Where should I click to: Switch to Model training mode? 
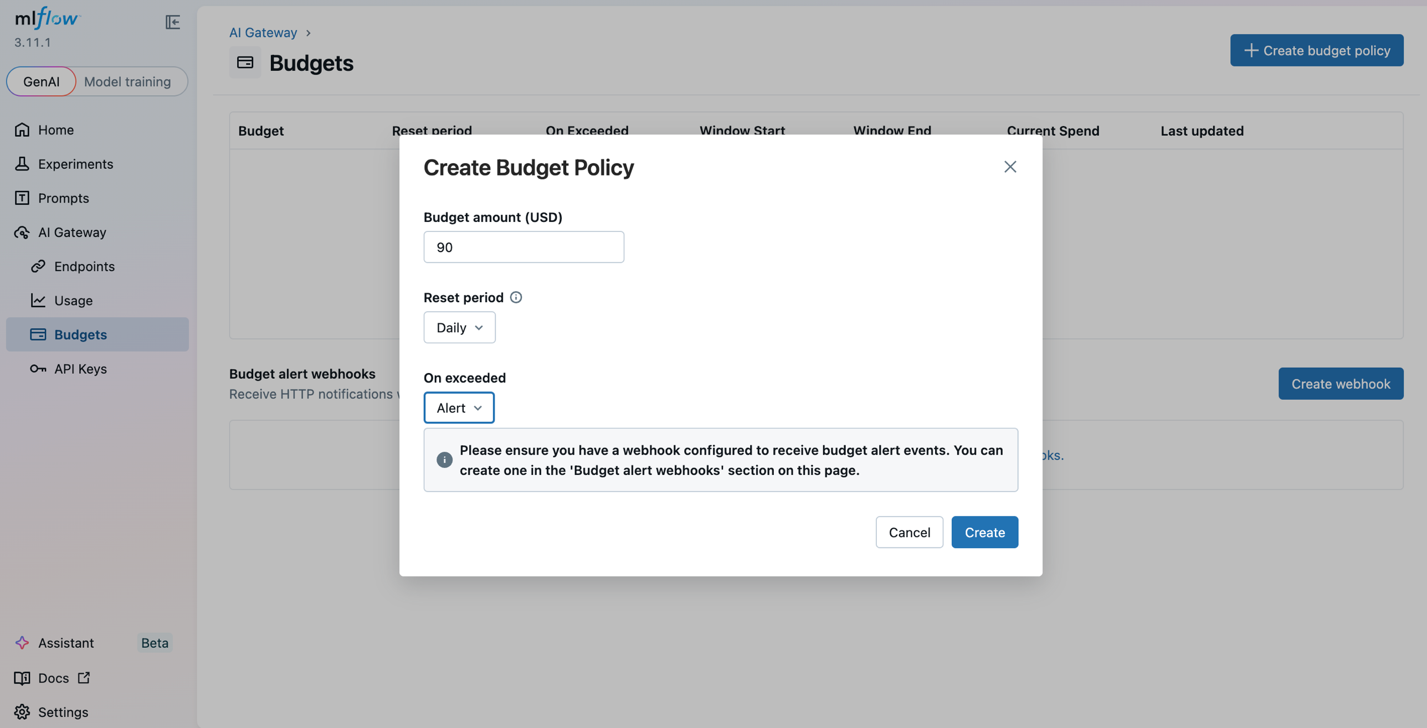pos(127,81)
